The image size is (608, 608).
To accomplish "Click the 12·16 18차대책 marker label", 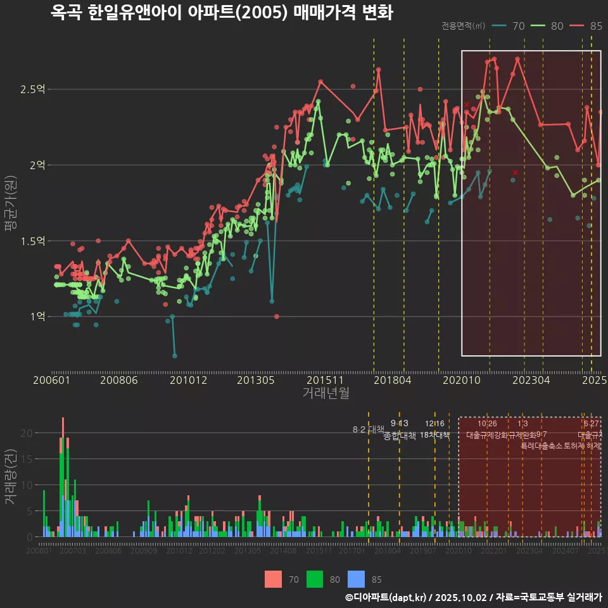I will coord(434,429).
